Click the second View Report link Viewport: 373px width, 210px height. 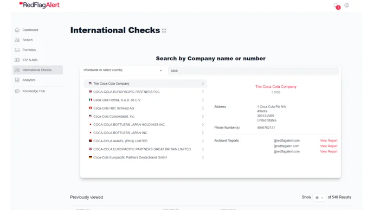pyautogui.click(x=329, y=146)
